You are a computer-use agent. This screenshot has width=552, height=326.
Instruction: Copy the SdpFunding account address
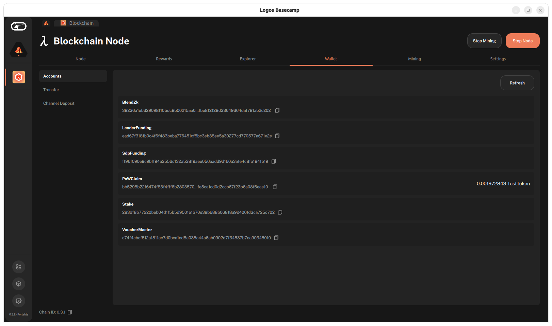pyautogui.click(x=274, y=161)
